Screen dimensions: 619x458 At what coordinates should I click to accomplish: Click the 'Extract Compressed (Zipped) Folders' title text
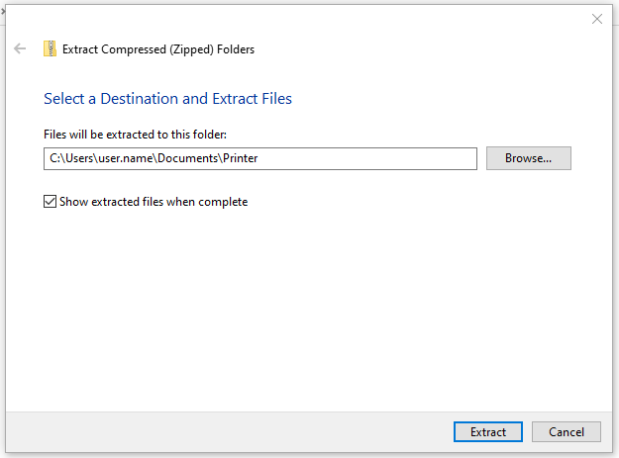(158, 49)
